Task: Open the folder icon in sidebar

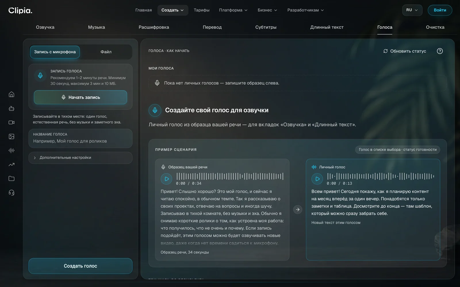Action: coord(11,179)
